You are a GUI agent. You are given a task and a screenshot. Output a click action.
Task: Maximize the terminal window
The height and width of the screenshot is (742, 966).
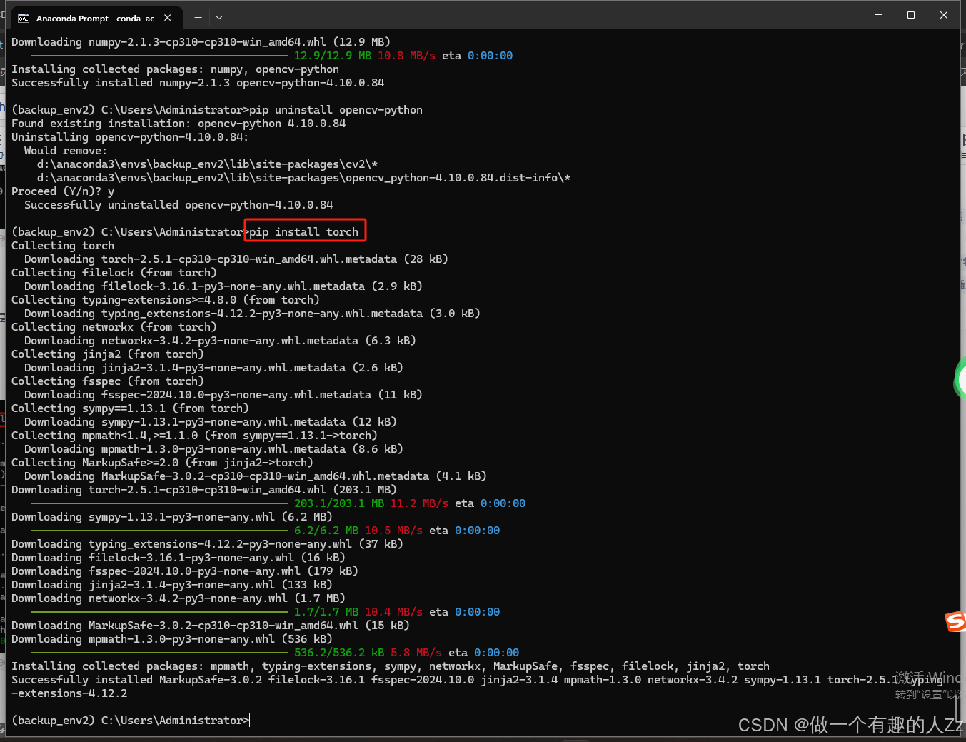tap(911, 15)
